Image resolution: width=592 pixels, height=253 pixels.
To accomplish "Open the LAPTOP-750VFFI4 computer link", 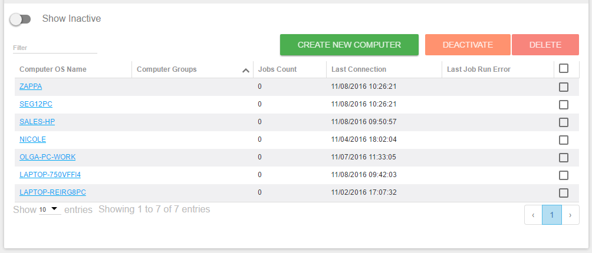I will (x=50, y=175).
